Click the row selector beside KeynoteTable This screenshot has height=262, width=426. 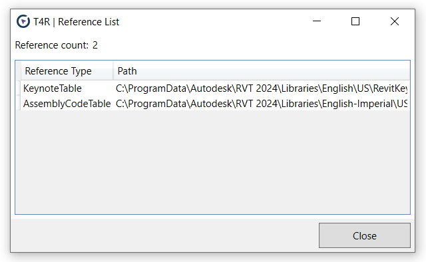[x=18, y=88]
